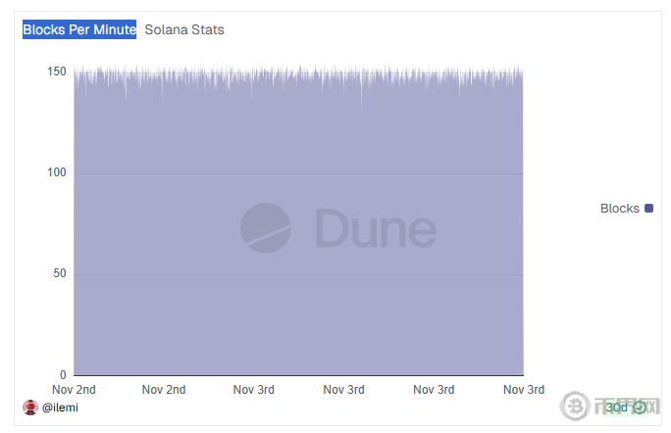Click the Blocks legend color swatch

click(649, 209)
